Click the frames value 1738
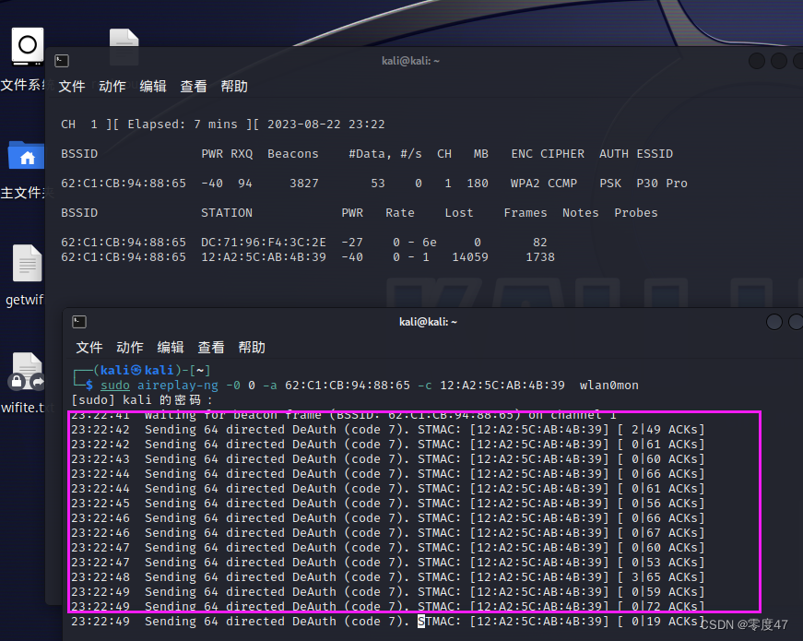This screenshot has height=641, width=803. click(540, 257)
